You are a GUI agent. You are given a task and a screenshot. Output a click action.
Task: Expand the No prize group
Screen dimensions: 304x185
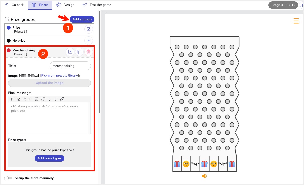[89, 41]
